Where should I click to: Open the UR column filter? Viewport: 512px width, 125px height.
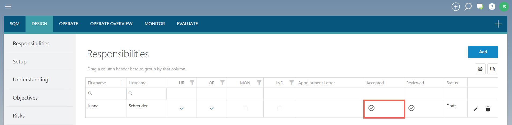coord(192,82)
